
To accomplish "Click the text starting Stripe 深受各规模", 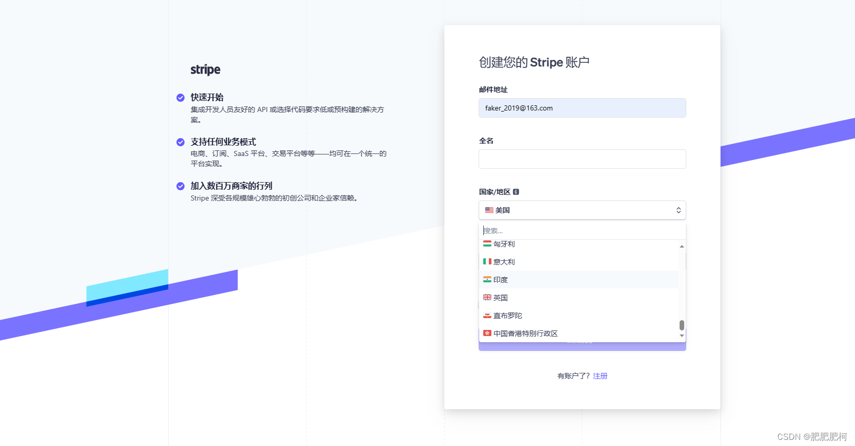I will (x=275, y=198).
